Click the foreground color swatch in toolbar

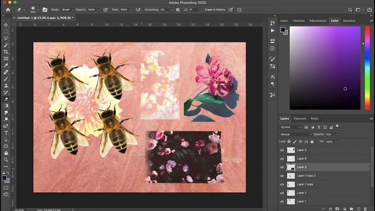[4, 178]
